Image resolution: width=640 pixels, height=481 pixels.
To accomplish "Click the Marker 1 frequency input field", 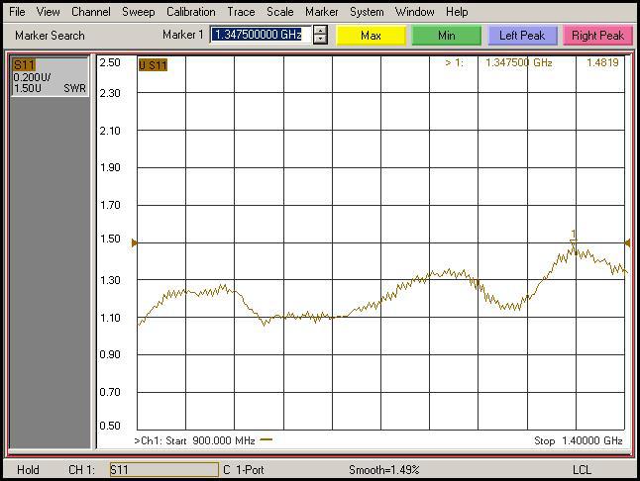I will click(x=261, y=35).
